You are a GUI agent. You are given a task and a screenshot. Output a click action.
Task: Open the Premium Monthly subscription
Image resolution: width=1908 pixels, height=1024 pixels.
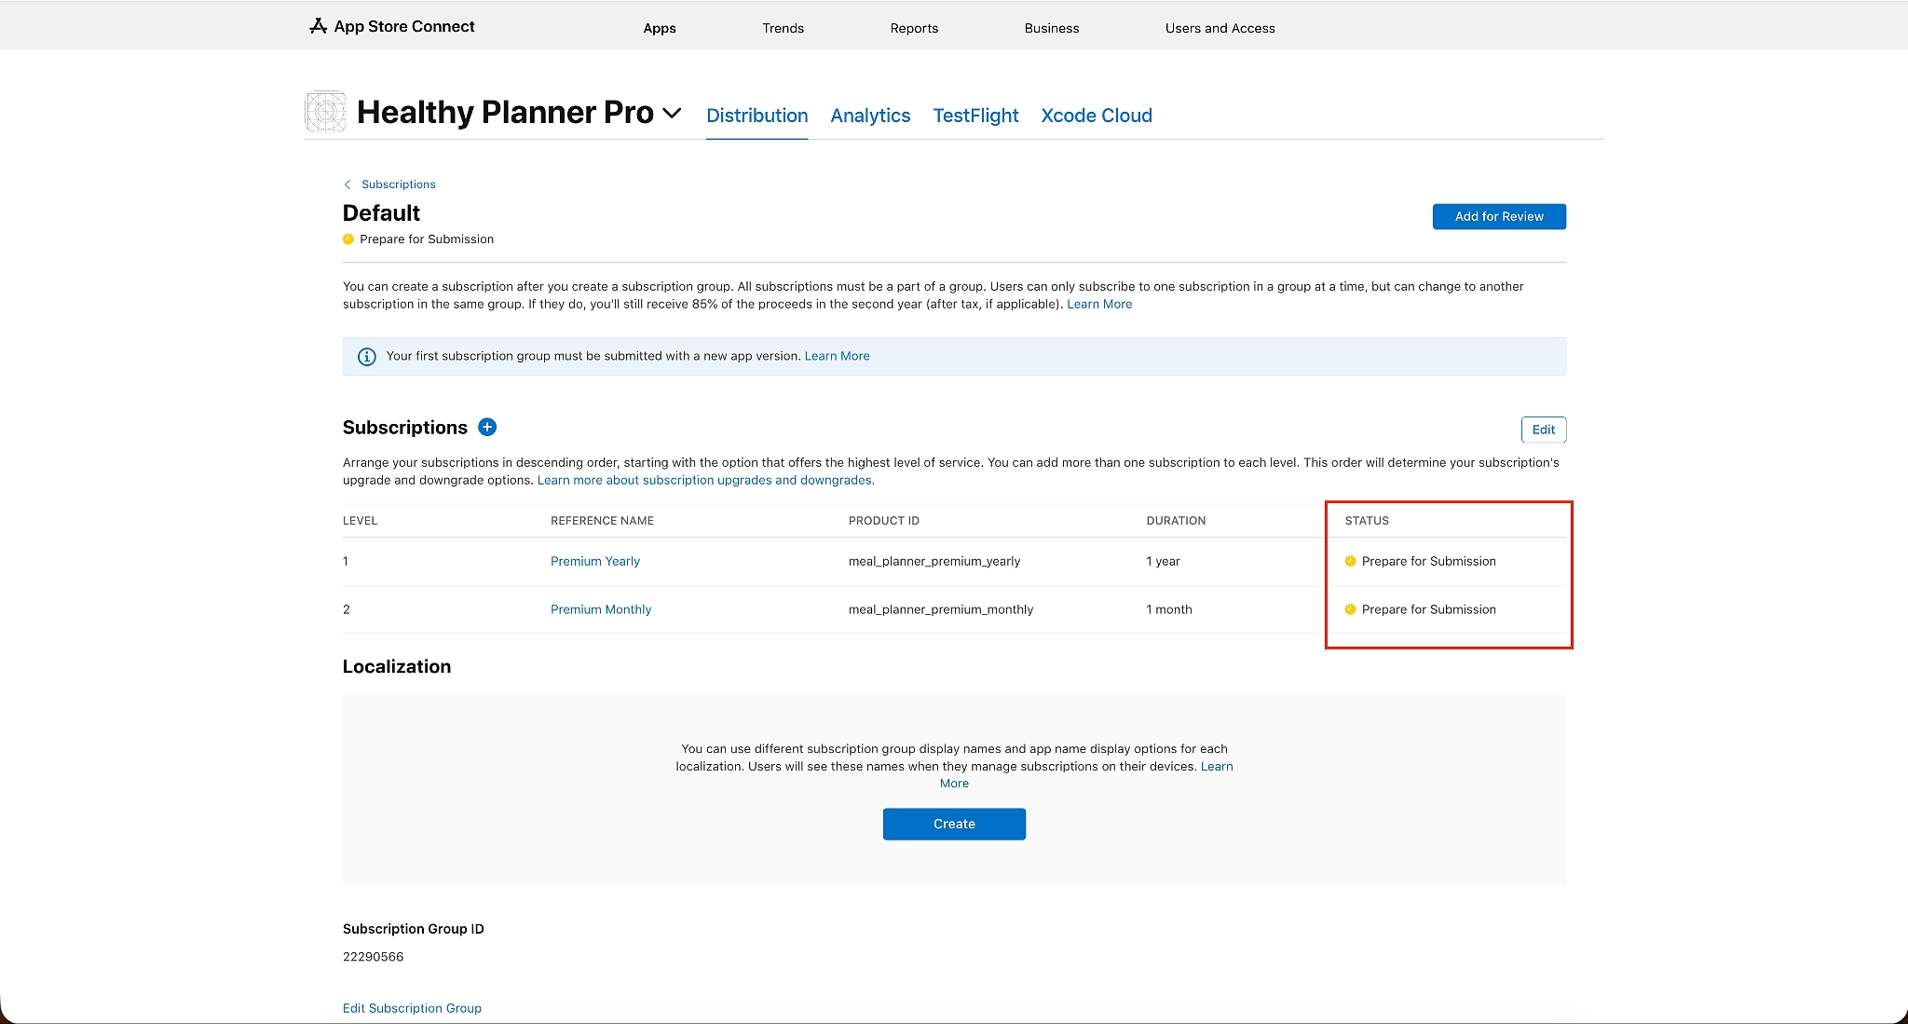click(601, 609)
